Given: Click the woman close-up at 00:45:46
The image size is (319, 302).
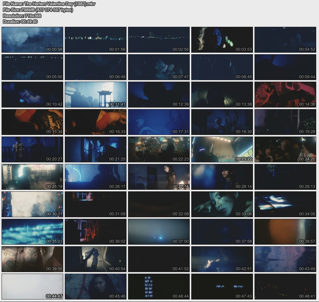Looking at the screenshot, I should point(96,286).
